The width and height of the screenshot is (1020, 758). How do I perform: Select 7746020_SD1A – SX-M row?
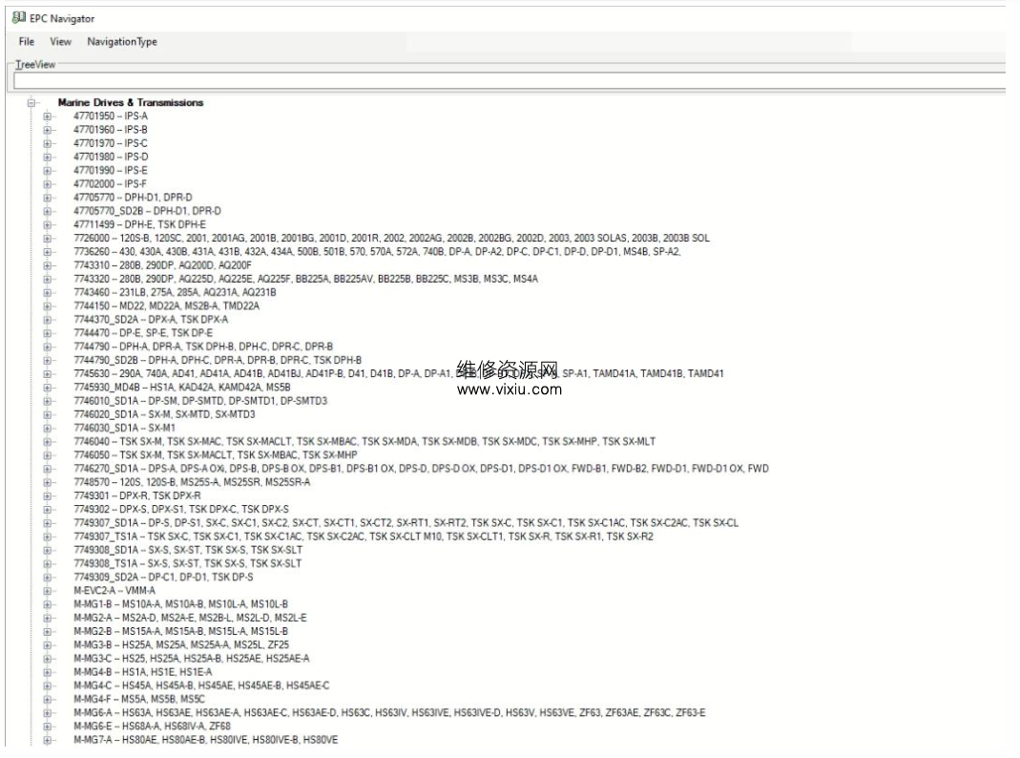(164, 414)
